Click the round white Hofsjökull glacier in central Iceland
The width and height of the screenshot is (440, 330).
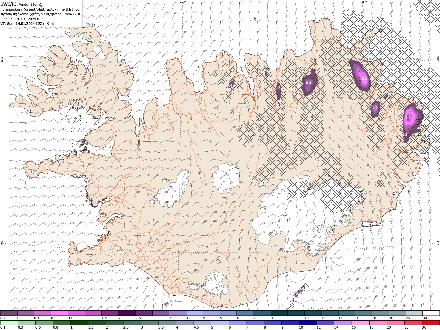tap(226, 178)
